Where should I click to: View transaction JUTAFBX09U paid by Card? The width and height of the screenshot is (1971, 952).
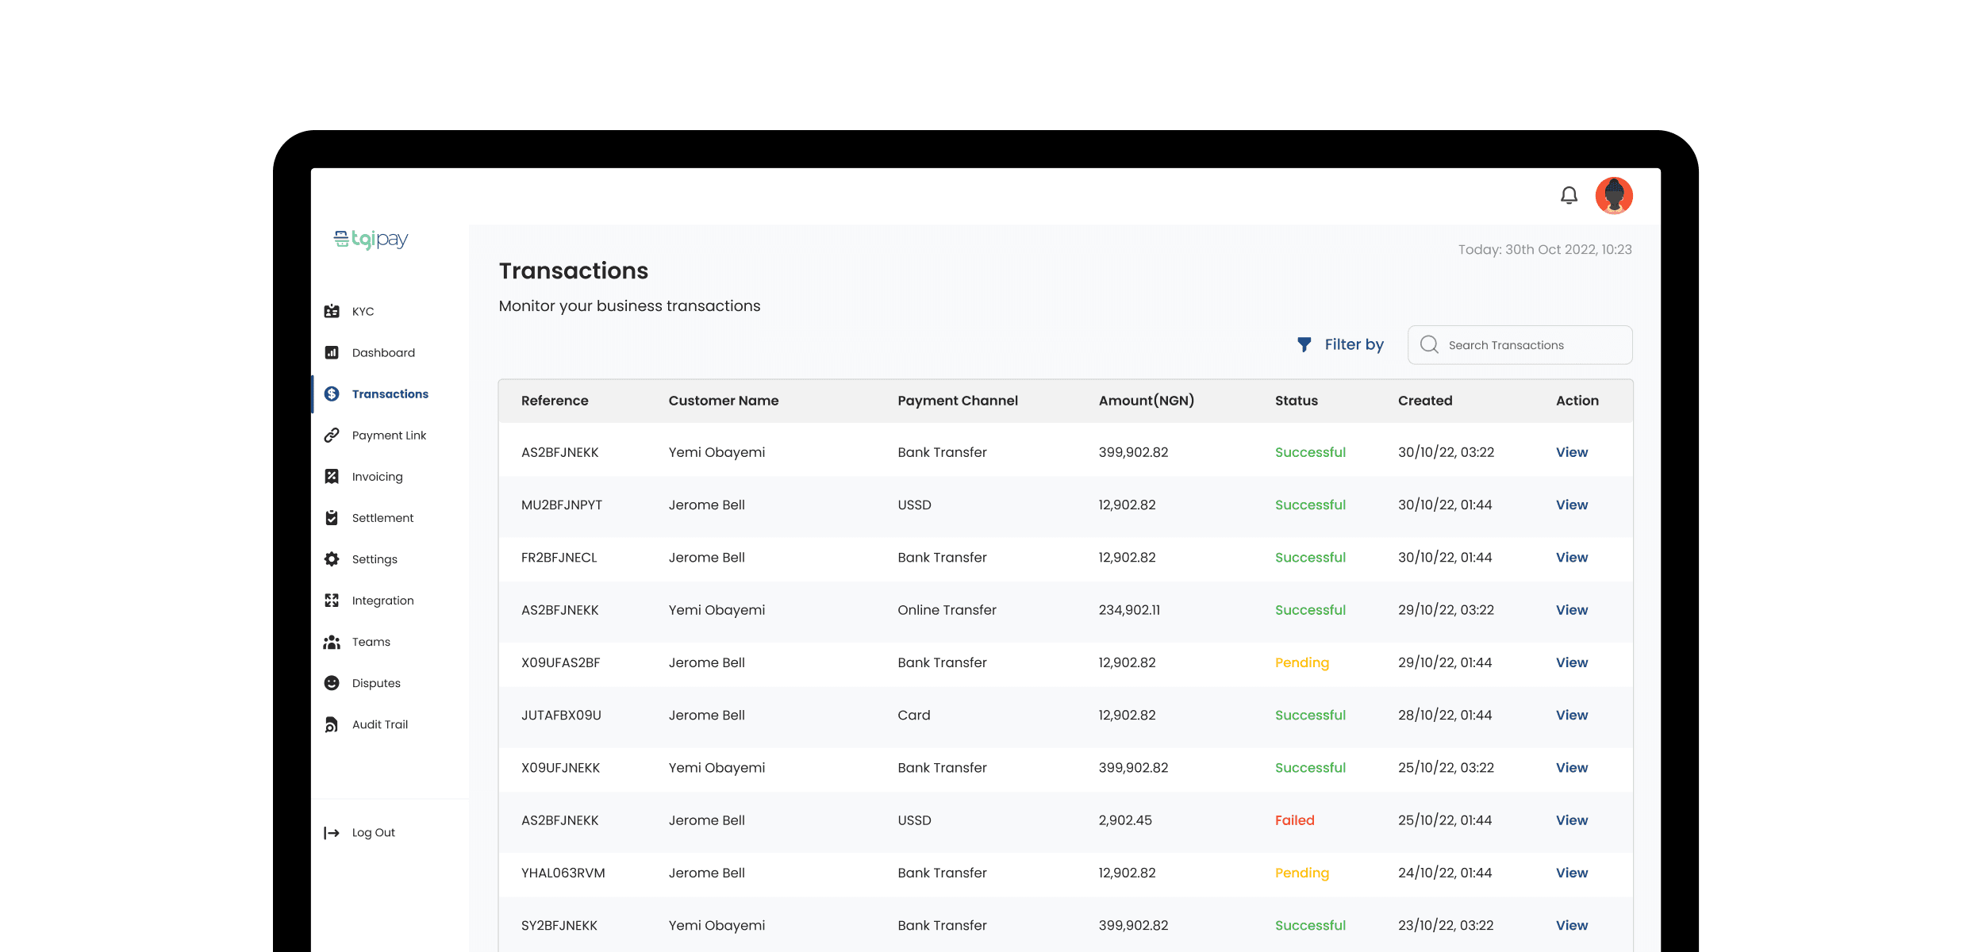(x=1571, y=715)
